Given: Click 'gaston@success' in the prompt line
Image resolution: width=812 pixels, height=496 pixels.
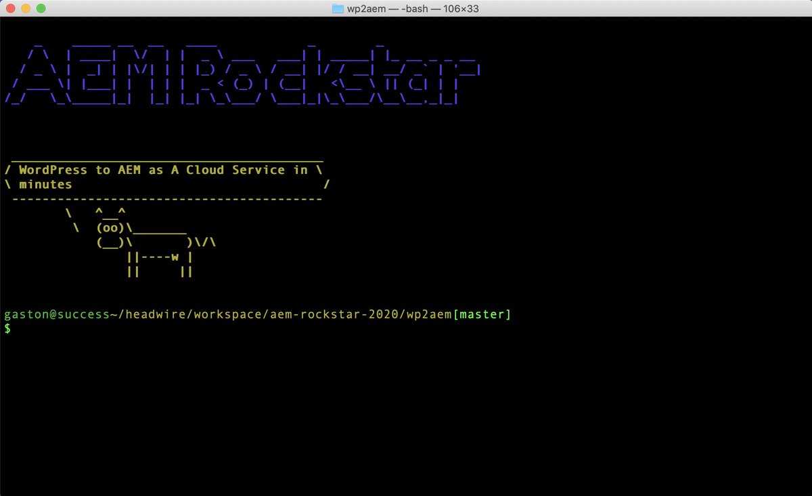Looking at the screenshot, I should point(57,315).
